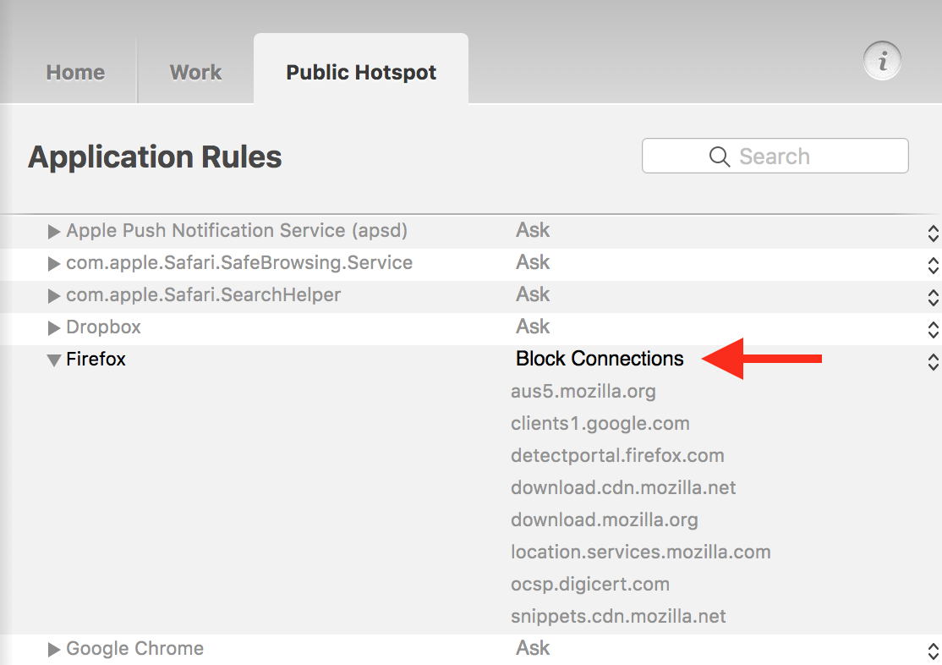Select the clients1.google.com domain
The image size is (942, 665).
[600, 423]
